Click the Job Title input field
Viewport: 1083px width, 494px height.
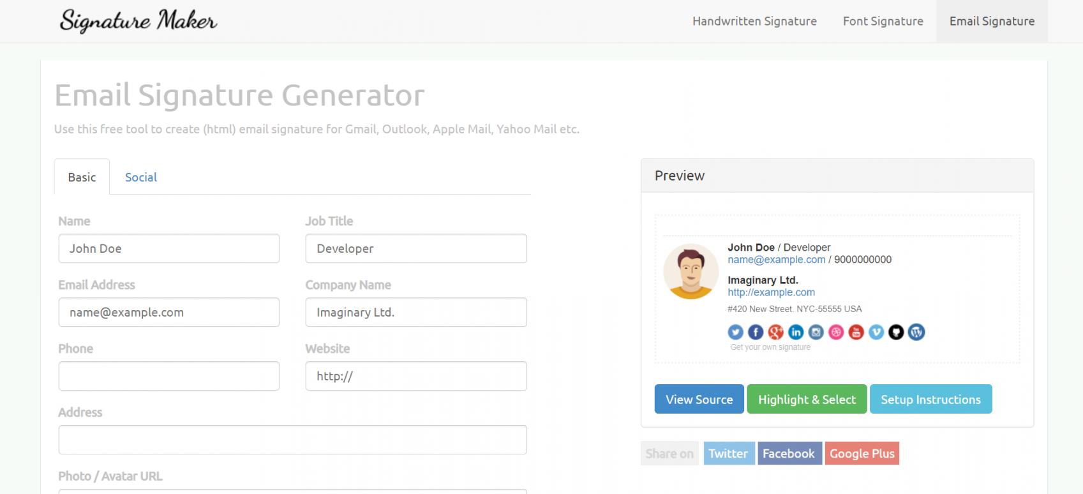tap(416, 248)
